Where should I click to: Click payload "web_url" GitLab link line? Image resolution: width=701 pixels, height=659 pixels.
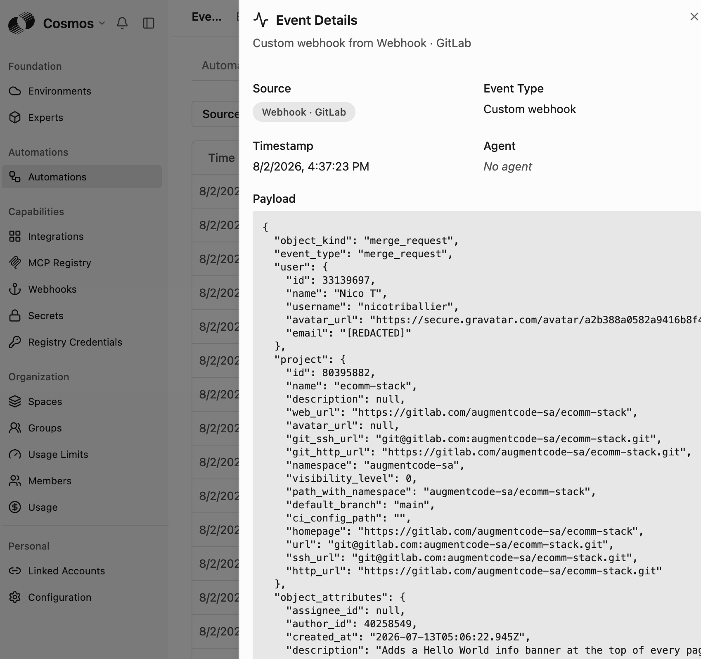pyautogui.click(x=462, y=412)
